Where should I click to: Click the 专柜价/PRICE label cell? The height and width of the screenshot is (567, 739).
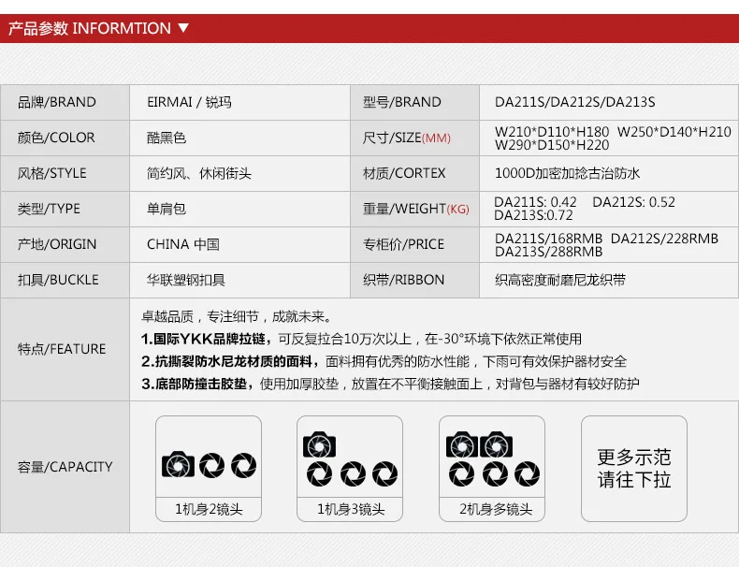click(414, 244)
